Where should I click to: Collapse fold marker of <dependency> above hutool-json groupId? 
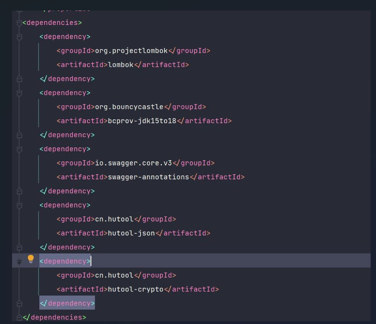19,206
